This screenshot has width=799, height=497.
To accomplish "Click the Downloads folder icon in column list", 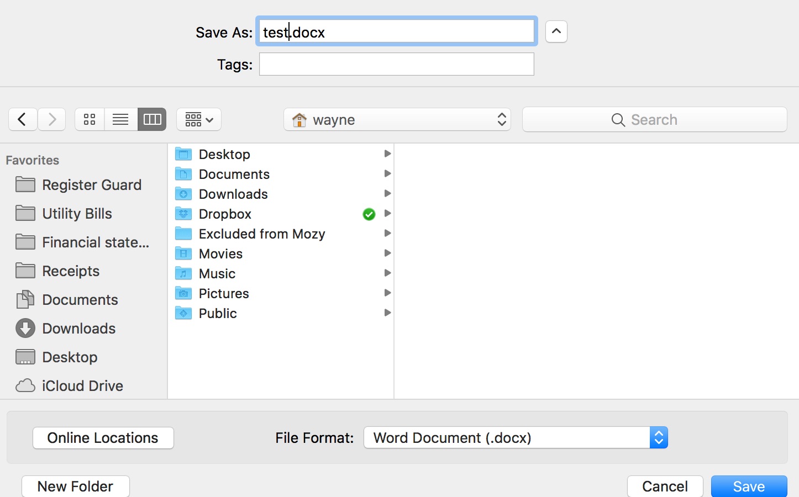I will pyautogui.click(x=183, y=194).
